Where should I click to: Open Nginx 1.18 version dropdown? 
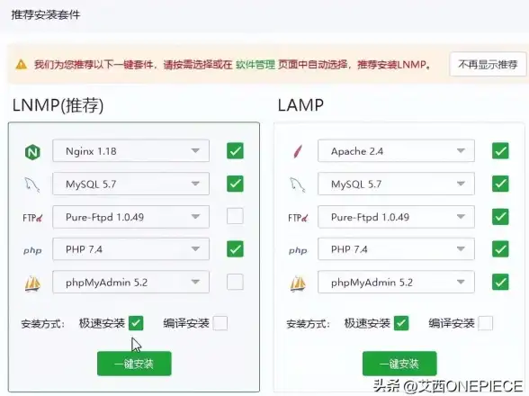click(x=131, y=150)
